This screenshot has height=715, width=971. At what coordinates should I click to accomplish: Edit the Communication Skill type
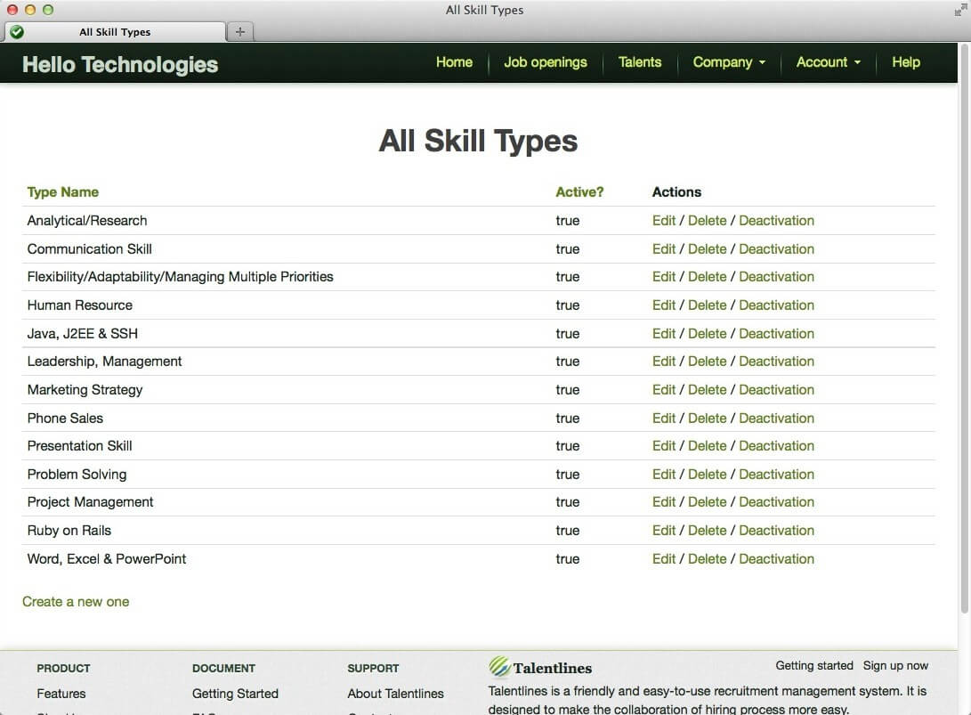pos(663,249)
